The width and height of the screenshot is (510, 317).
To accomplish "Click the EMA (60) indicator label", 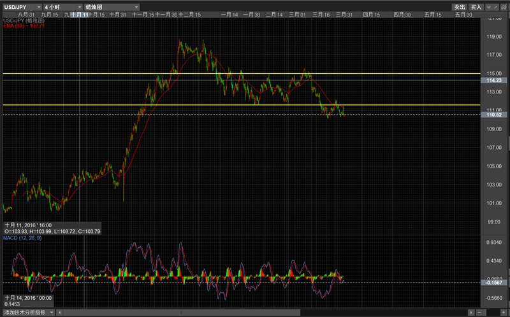I will click(x=24, y=25).
